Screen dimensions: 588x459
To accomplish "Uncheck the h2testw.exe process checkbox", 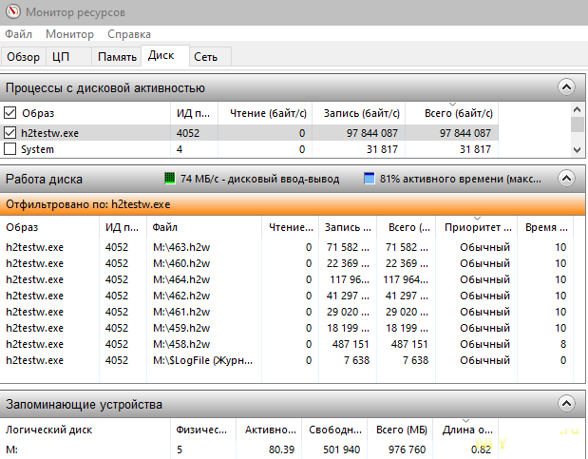I will point(10,133).
